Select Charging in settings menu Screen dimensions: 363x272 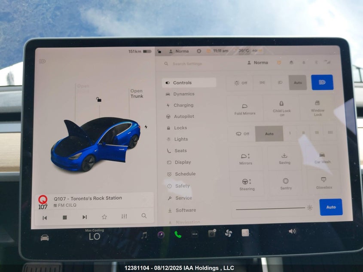[183, 105]
